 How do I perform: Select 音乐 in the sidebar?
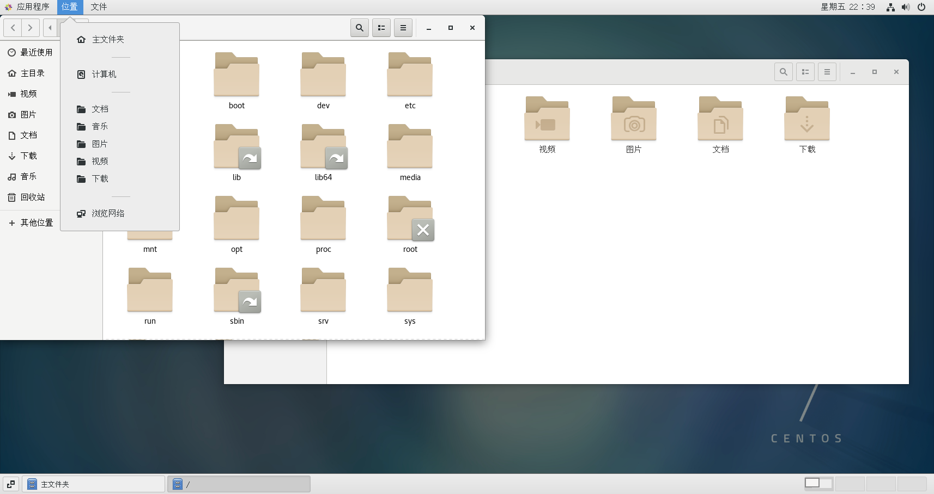click(x=31, y=176)
